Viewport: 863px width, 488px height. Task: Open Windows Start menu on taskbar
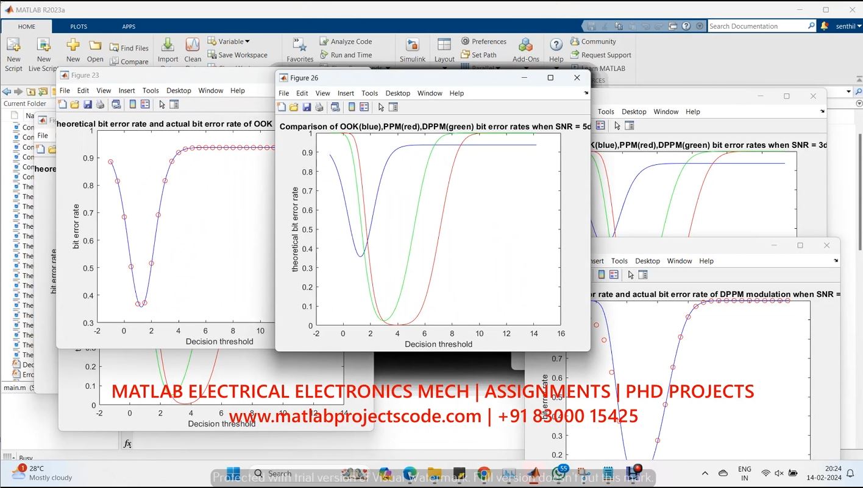pyautogui.click(x=233, y=473)
